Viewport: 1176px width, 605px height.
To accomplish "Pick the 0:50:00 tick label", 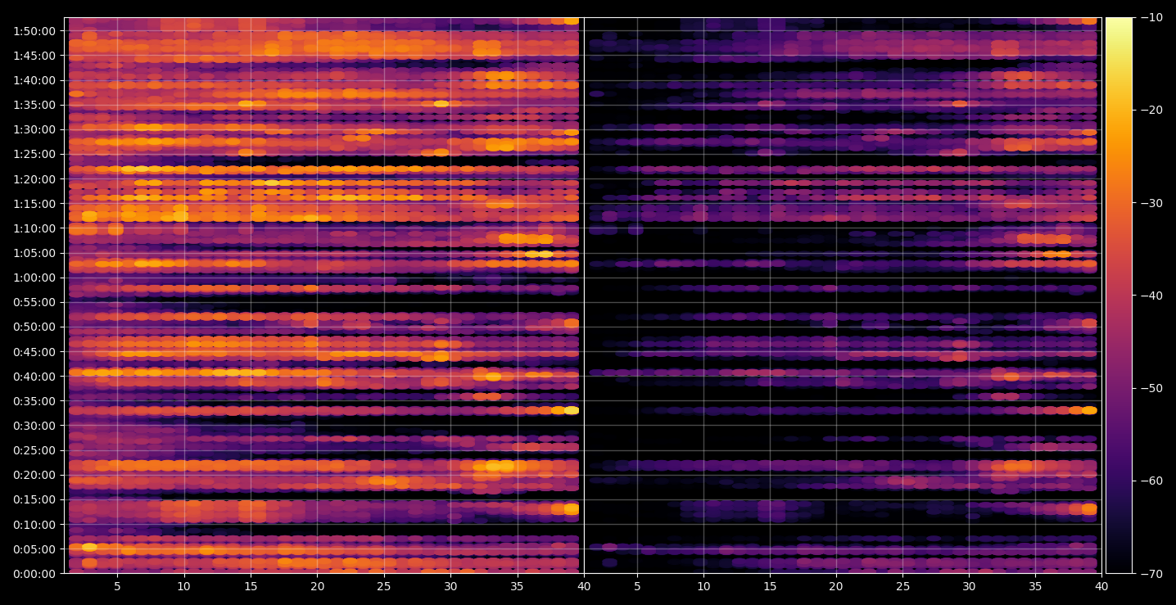I will click(34, 327).
